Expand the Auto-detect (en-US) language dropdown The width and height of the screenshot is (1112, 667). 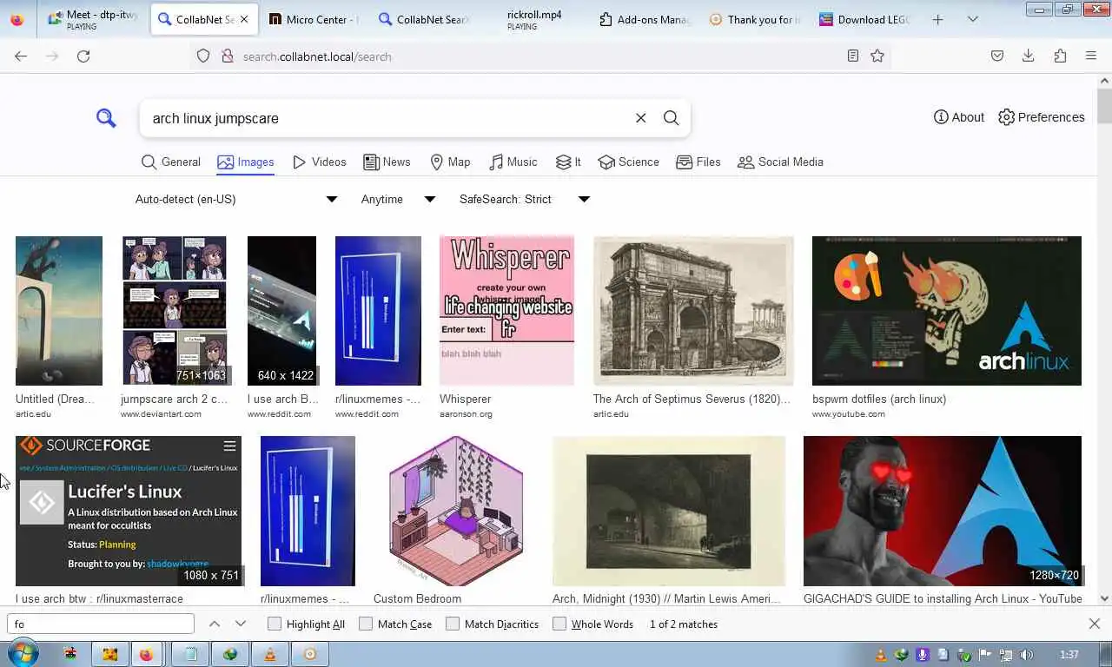pos(235,199)
